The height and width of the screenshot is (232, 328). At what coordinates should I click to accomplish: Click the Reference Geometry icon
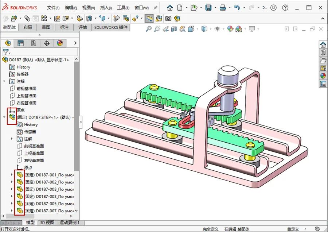[x=102, y=19]
